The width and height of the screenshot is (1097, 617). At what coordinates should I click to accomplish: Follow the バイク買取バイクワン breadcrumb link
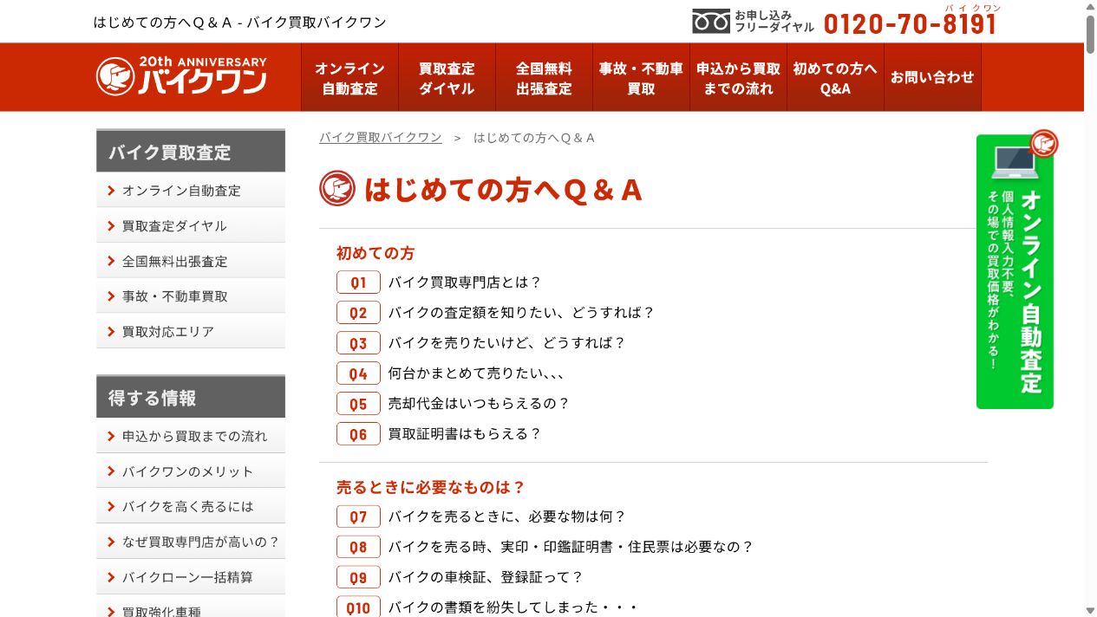point(380,138)
